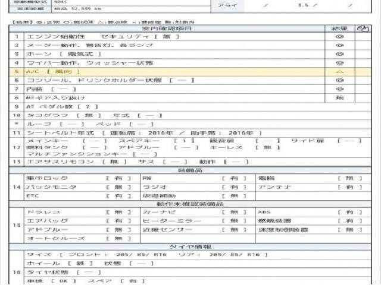Select the 室内確認項目 header cell
The width and height of the screenshot is (381, 285).
click(167, 28)
